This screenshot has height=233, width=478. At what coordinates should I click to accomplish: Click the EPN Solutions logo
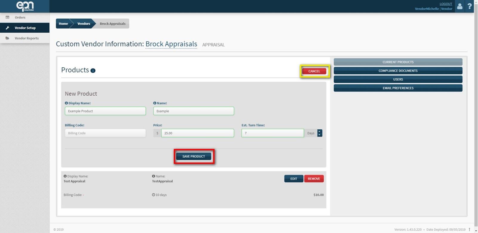tap(25, 6)
